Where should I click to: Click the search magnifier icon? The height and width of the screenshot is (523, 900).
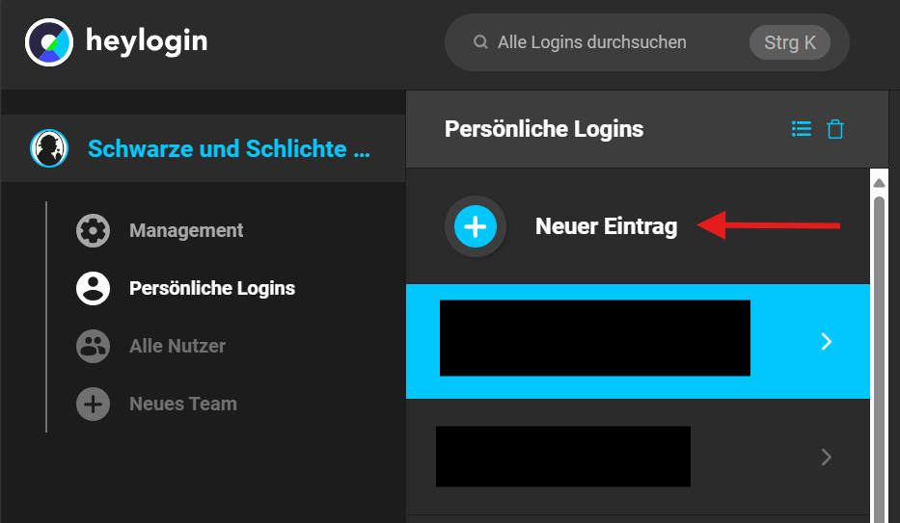[x=479, y=42]
